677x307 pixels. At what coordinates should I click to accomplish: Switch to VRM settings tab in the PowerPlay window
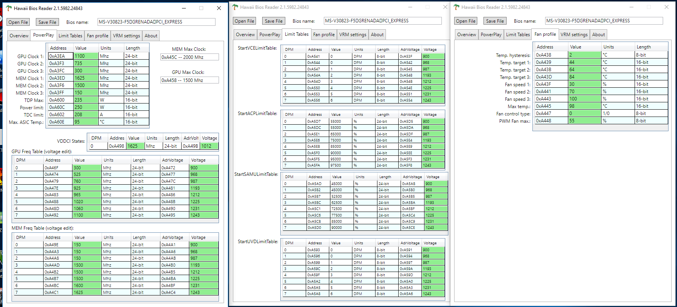pyautogui.click(x=126, y=36)
